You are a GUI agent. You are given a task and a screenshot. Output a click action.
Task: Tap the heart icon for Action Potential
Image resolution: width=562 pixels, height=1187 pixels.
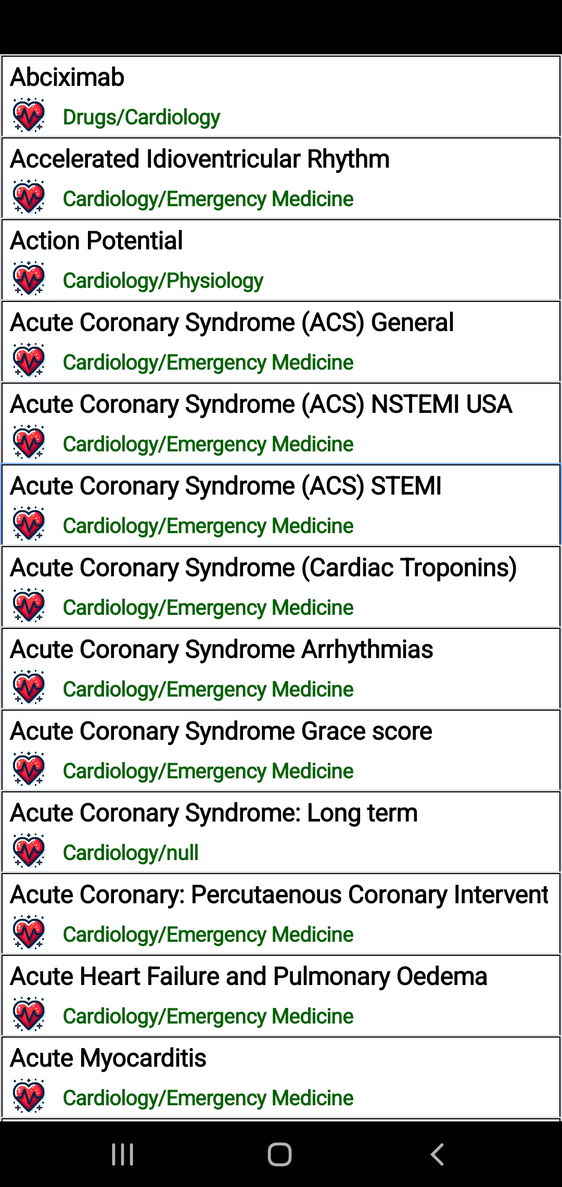click(29, 279)
